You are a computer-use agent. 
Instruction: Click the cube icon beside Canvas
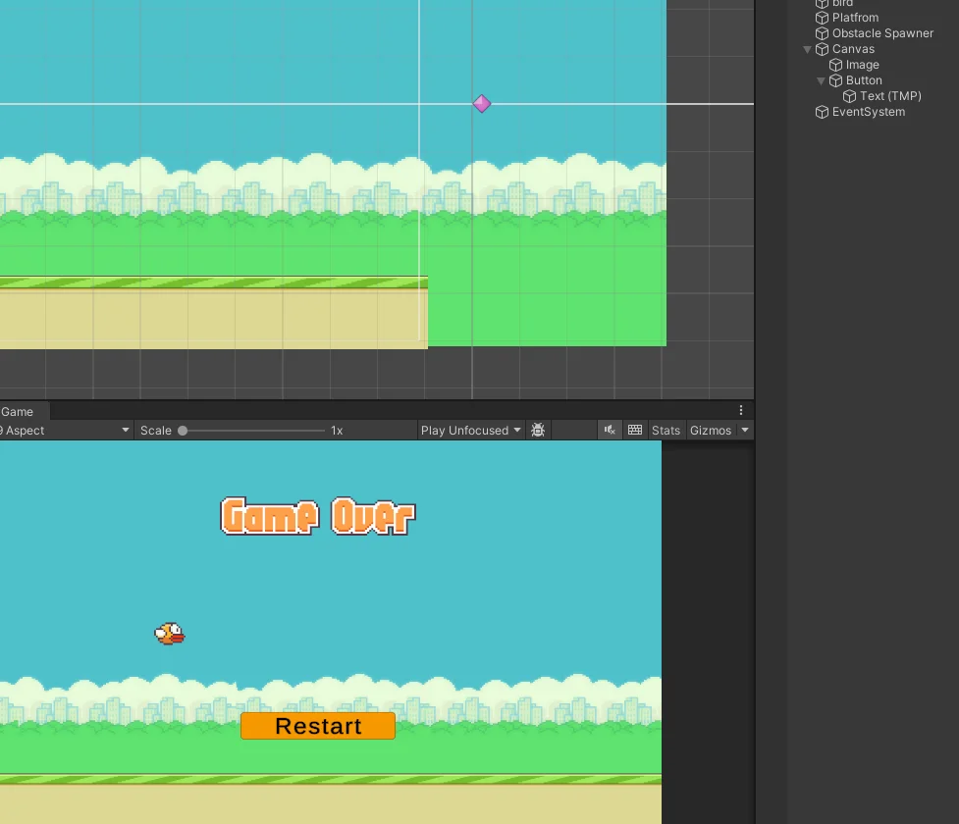coord(822,49)
